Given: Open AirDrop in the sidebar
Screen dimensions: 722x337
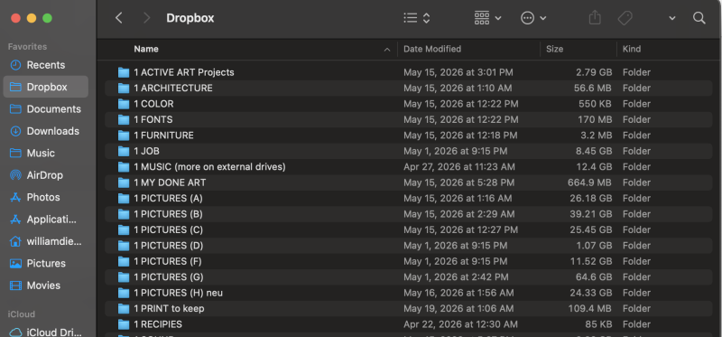Looking at the screenshot, I should coord(46,175).
